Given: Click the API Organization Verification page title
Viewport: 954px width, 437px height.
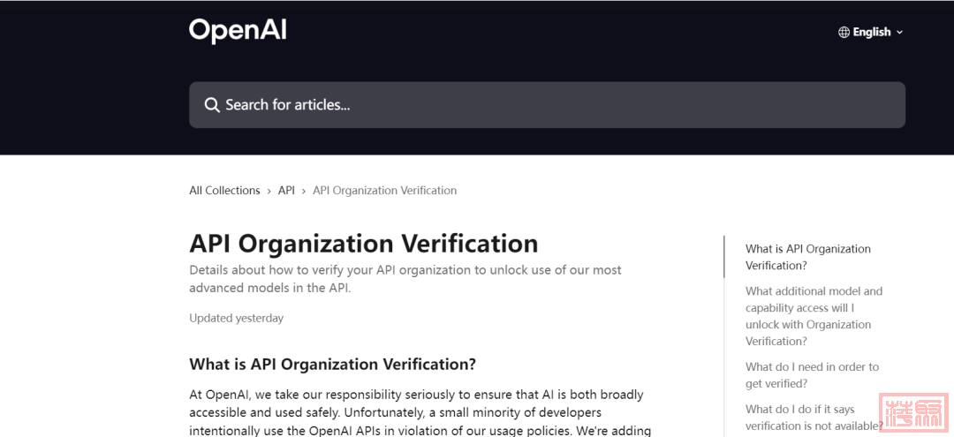Looking at the screenshot, I should point(364,243).
